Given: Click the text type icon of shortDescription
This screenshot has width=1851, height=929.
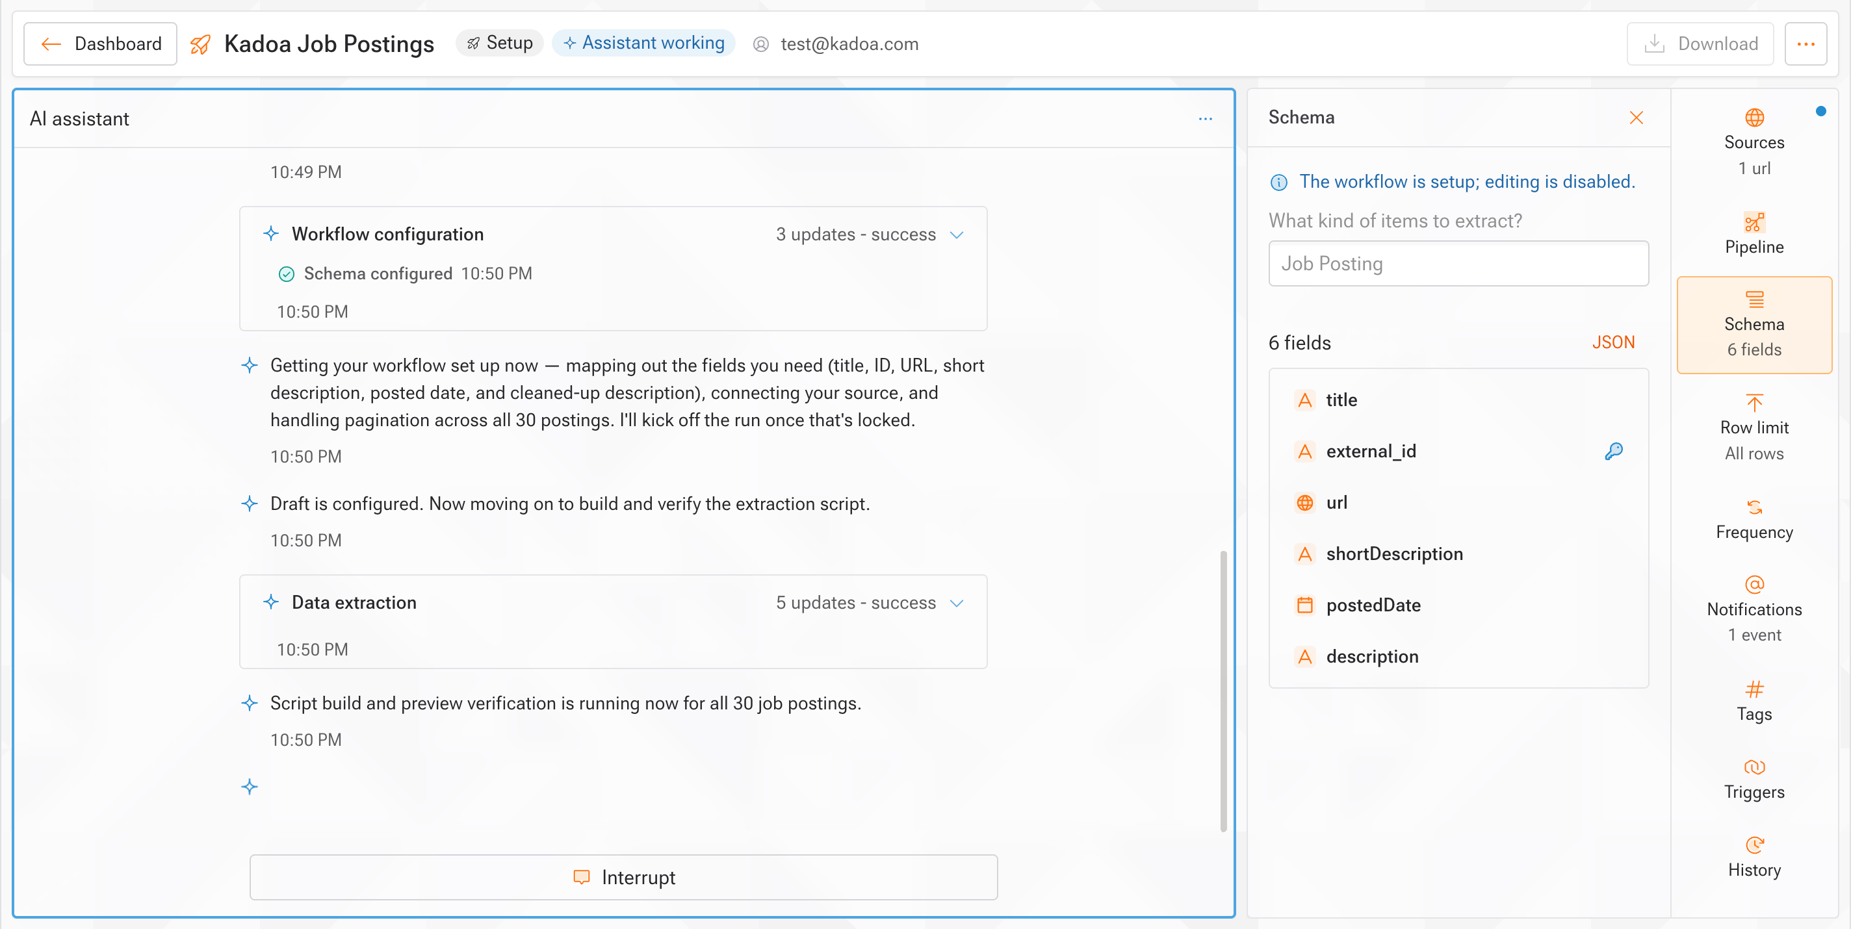Looking at the screenshot, I should [1305, 554].
